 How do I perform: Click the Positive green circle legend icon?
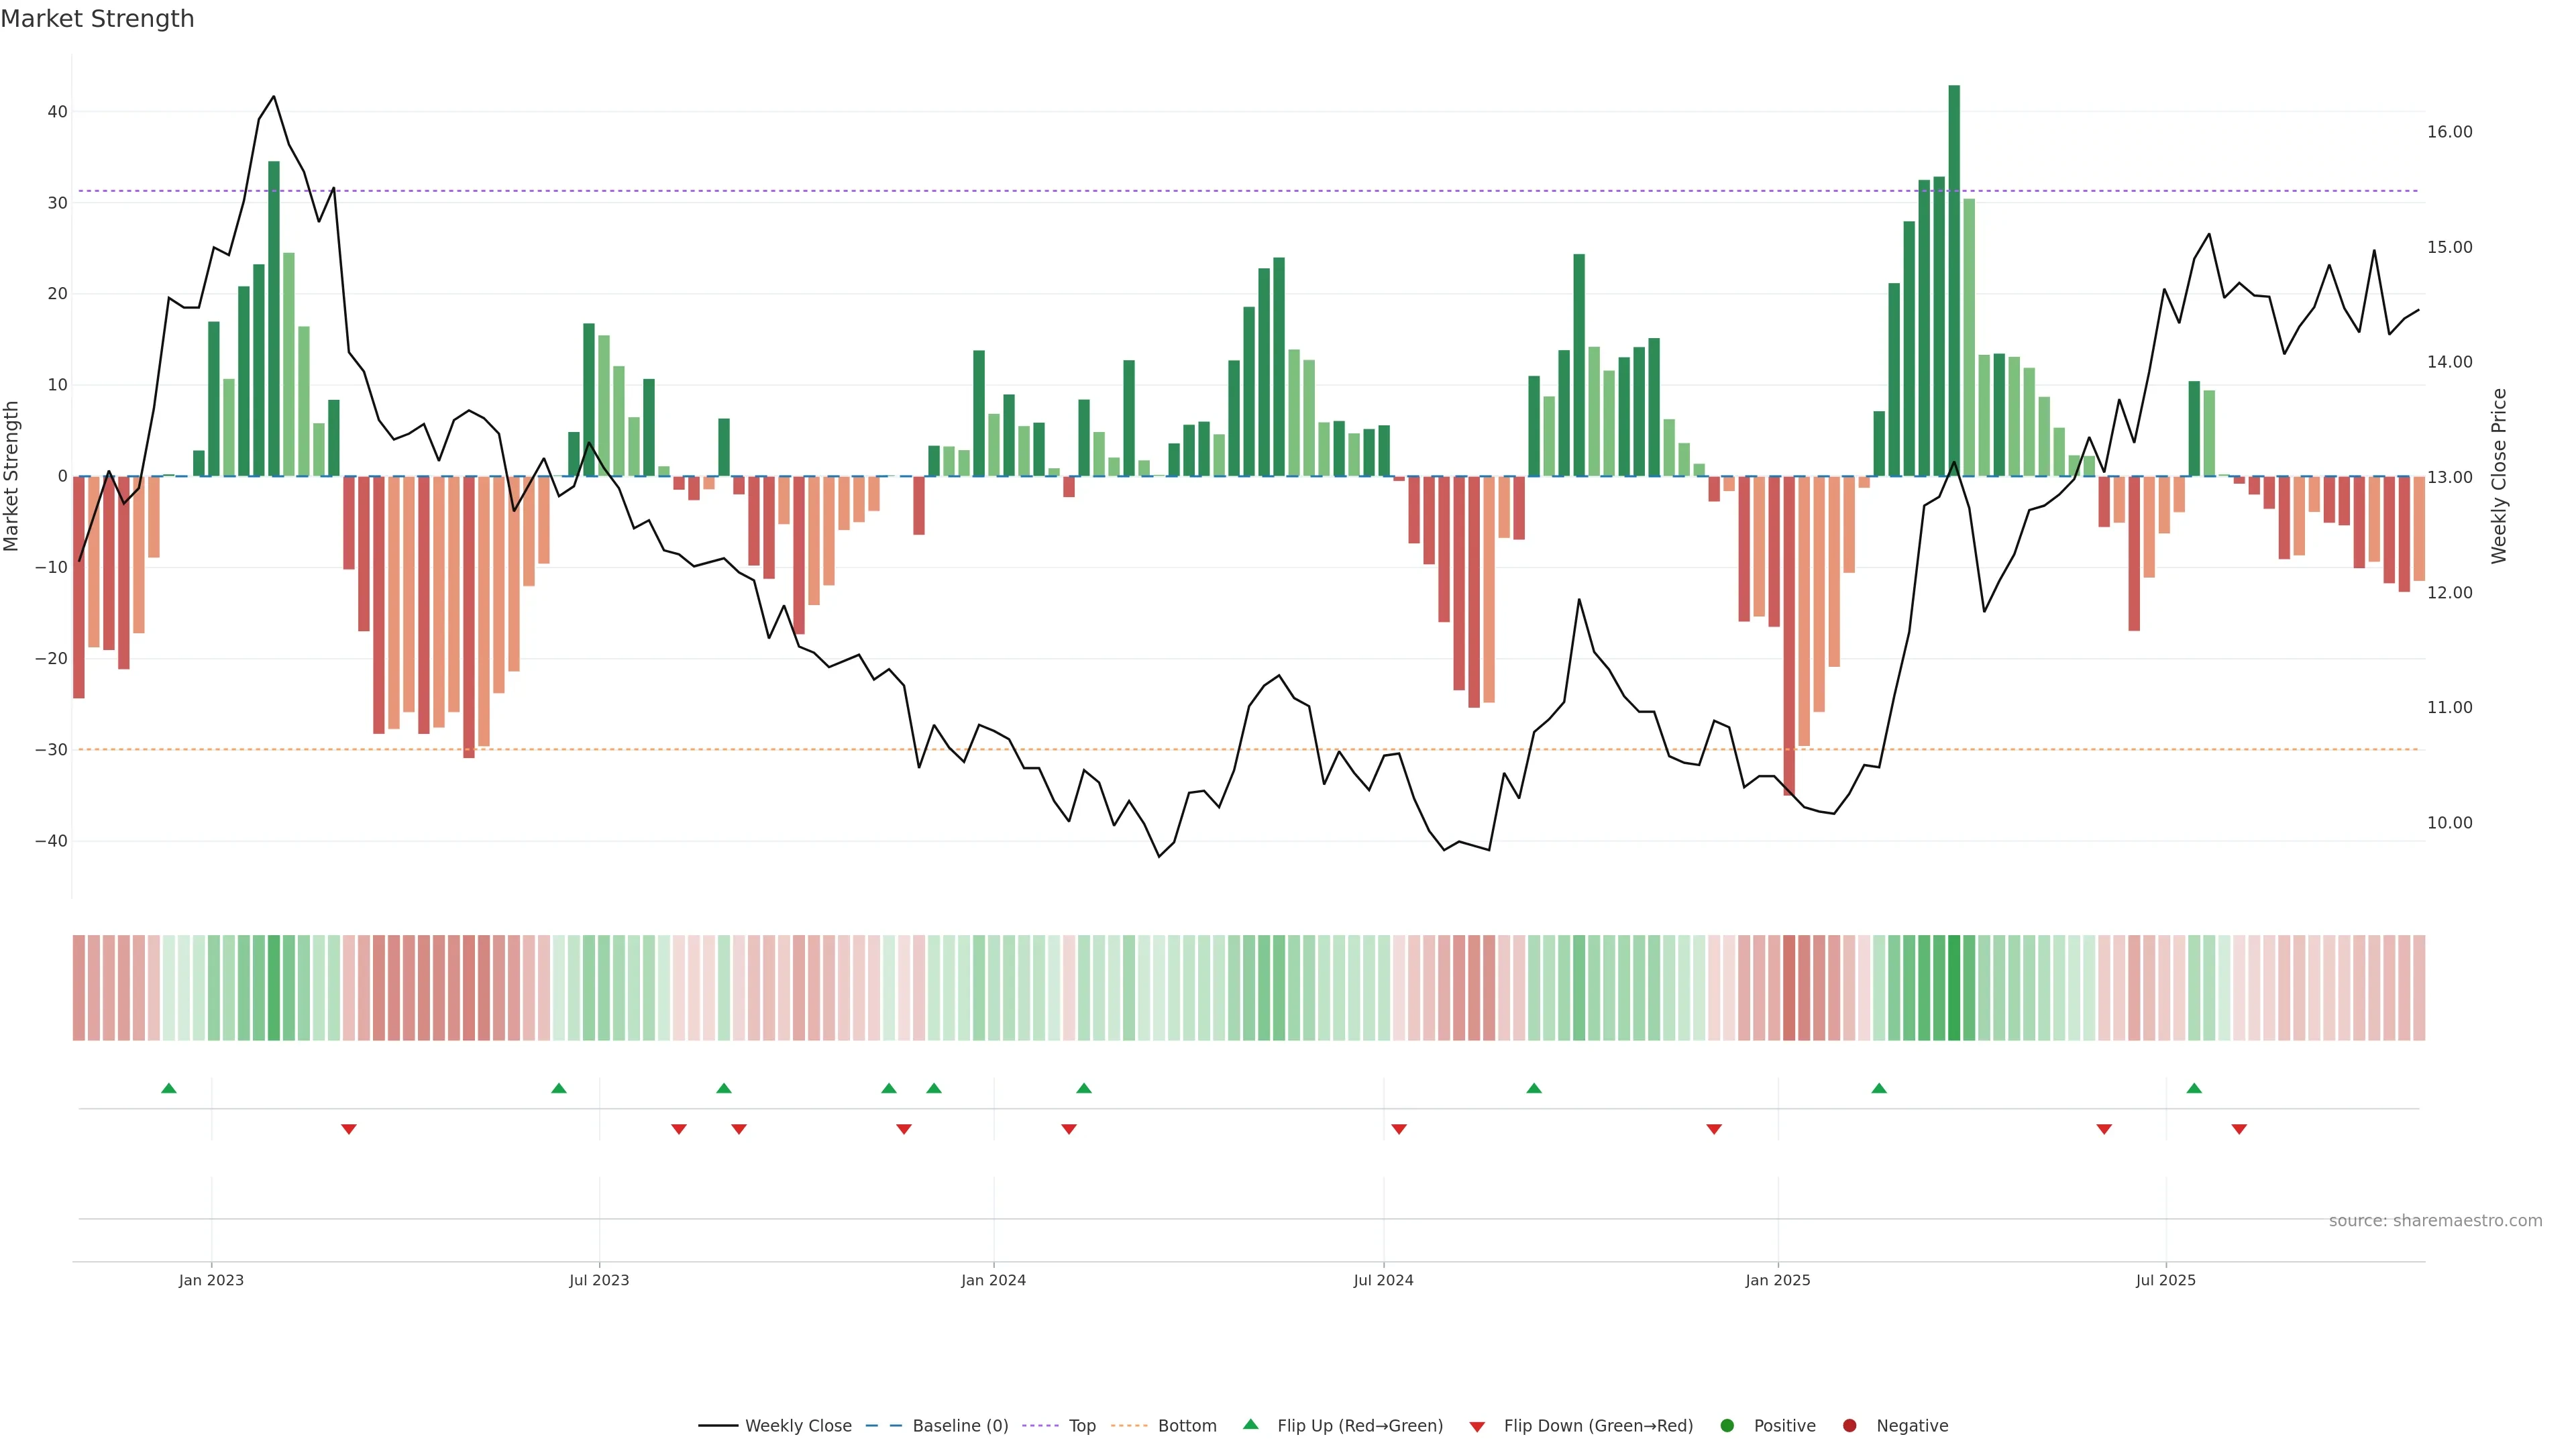pyautogui.click(x=1727, y=1426)
